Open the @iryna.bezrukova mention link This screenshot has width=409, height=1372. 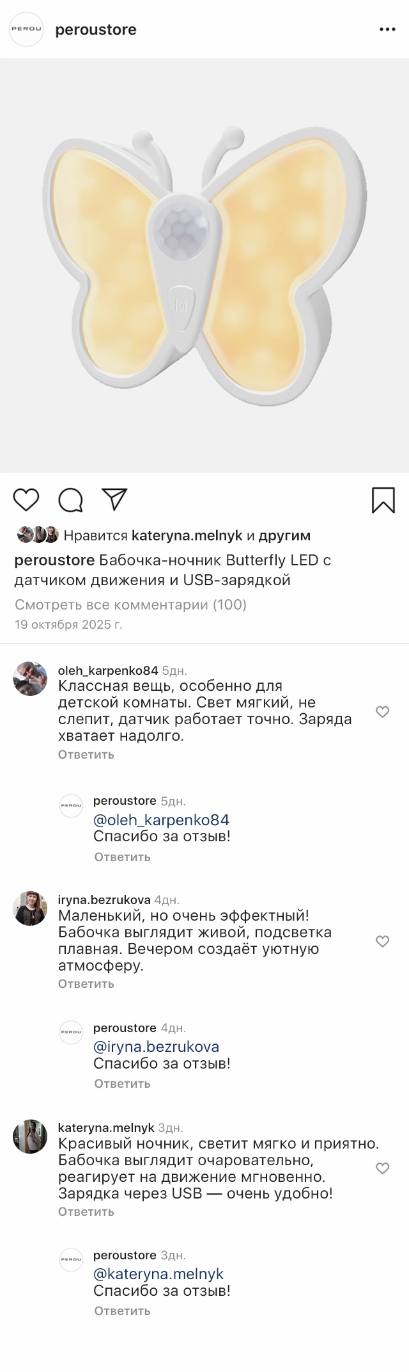156,1047
